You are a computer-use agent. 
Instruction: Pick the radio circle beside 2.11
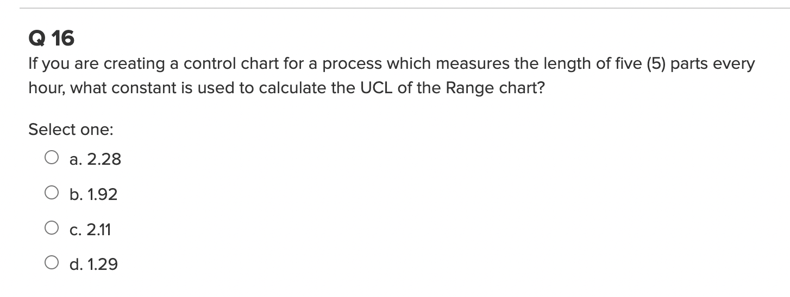52,228
